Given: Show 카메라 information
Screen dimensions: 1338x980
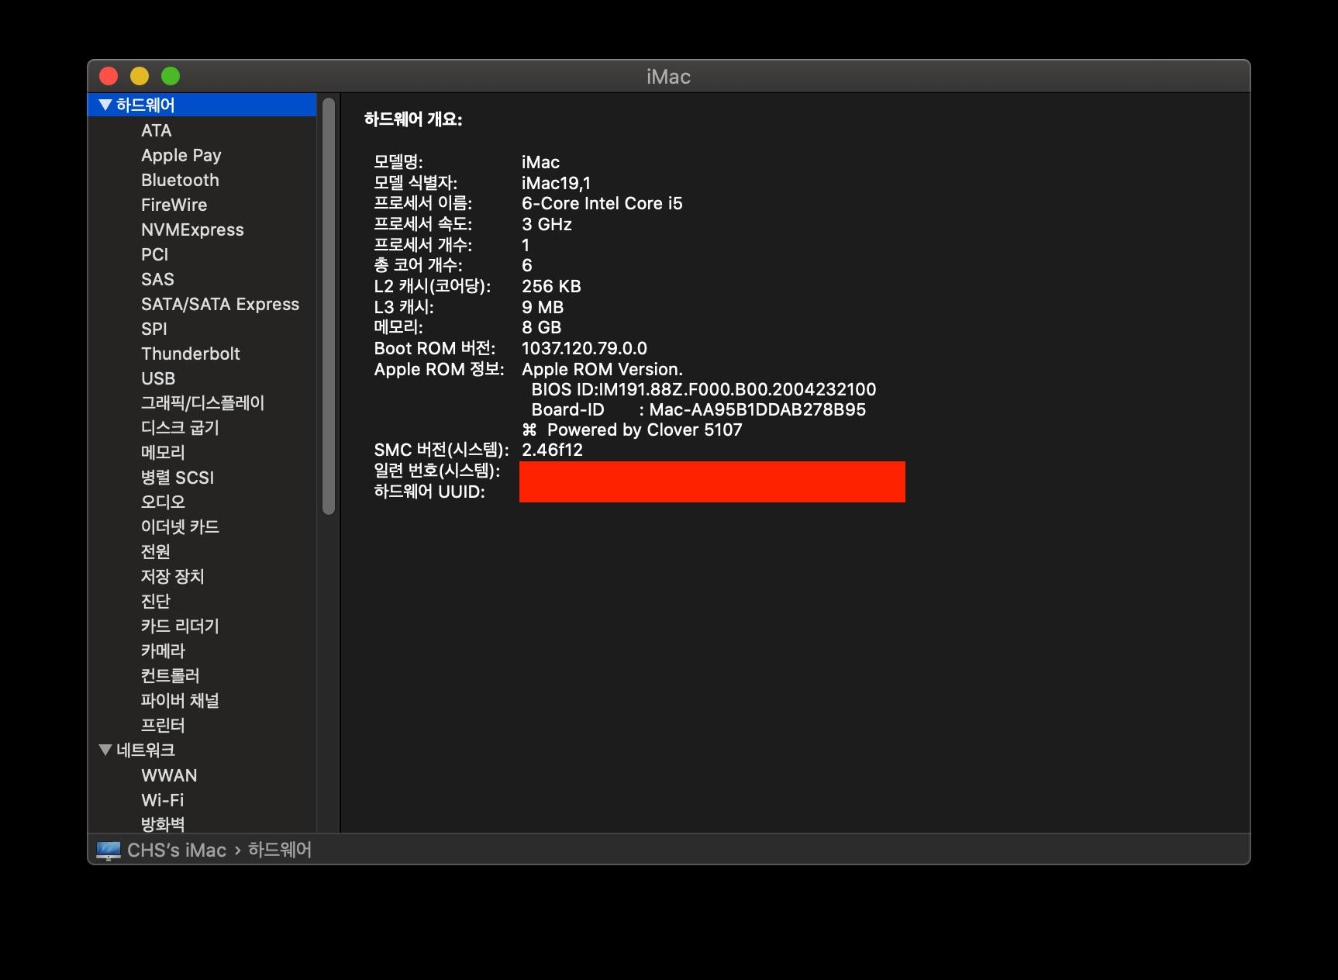Looking at the screenshot, I should [163, 651].
